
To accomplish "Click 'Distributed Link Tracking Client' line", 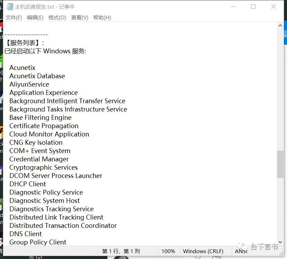I will click(x=56, y=217).
